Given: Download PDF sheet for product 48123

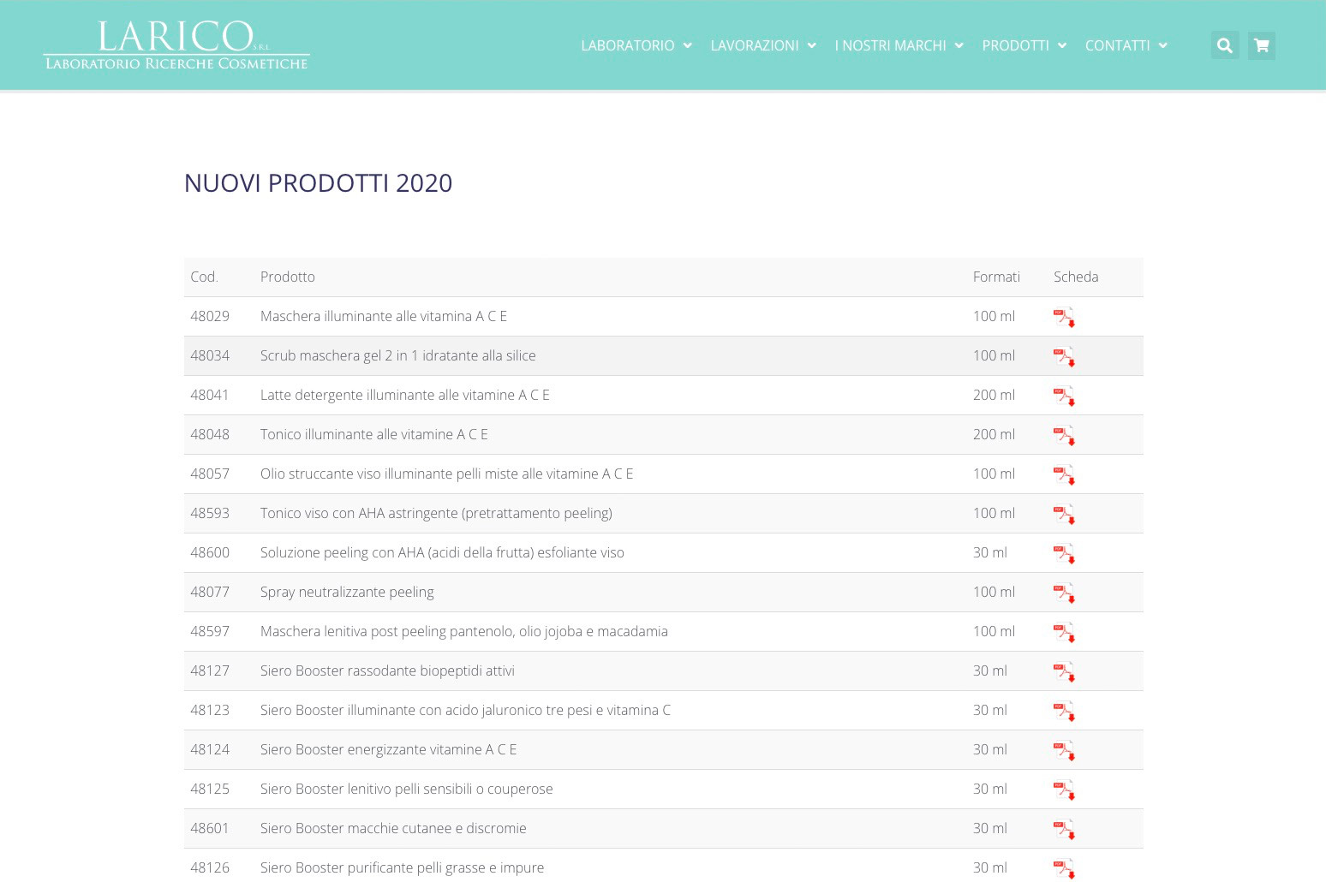Looking at the screenshot, I should 1064,712.
